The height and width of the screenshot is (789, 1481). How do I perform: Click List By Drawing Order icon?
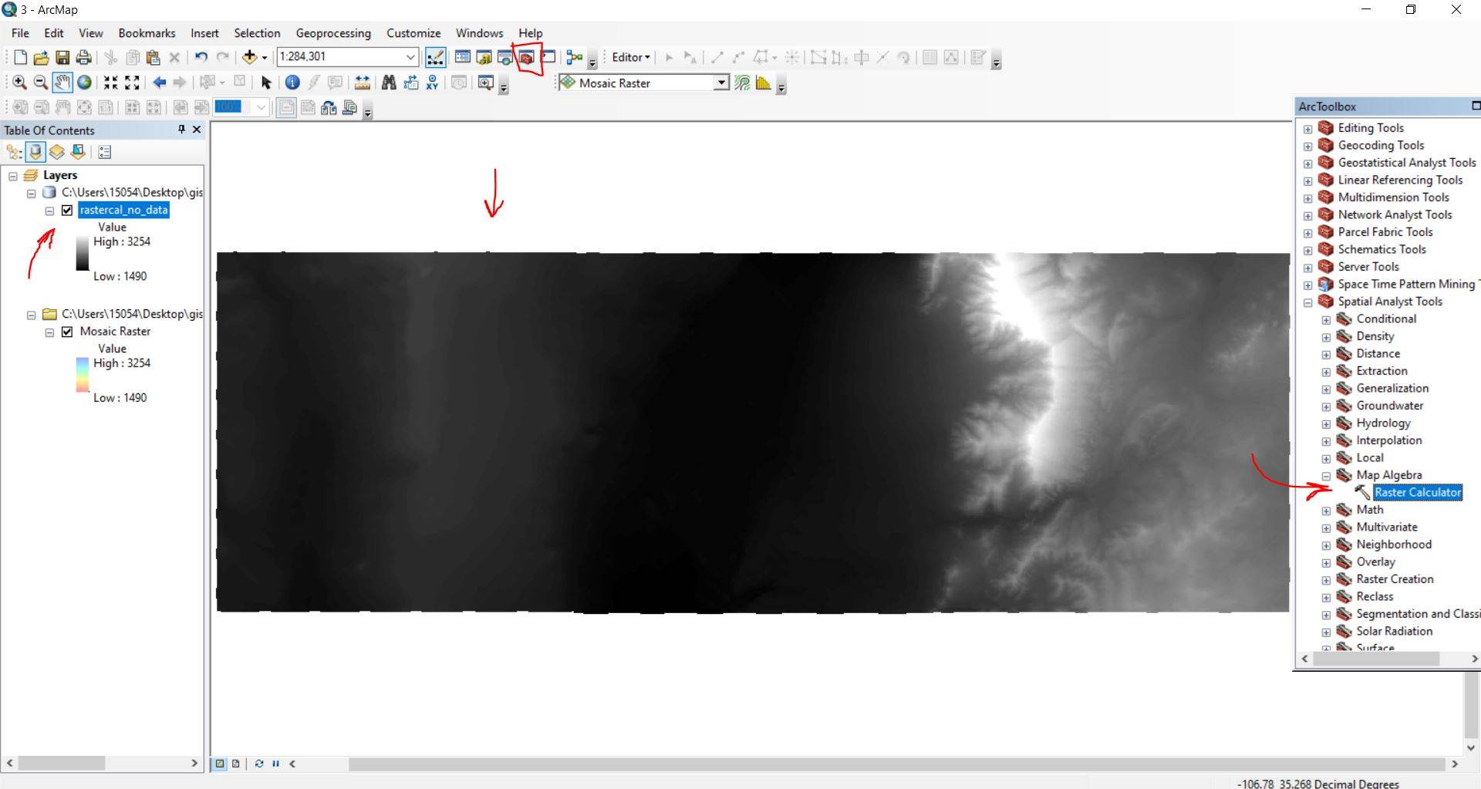coord(14,152)
